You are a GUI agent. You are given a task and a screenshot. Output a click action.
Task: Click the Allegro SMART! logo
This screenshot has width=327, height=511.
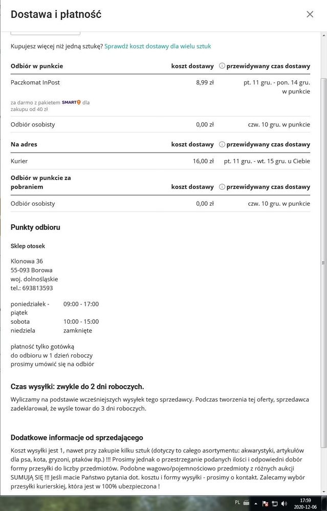pyautogui.click(x=71, y=102)
